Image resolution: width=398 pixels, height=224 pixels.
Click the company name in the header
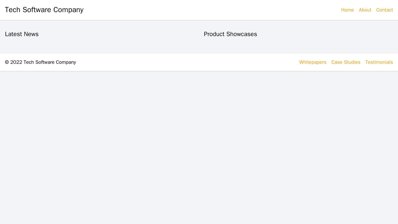tap(44, 10)
